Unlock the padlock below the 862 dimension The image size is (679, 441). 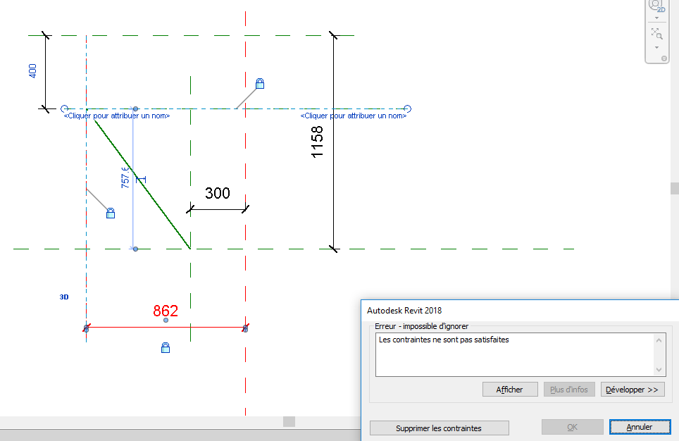[166, 347]
